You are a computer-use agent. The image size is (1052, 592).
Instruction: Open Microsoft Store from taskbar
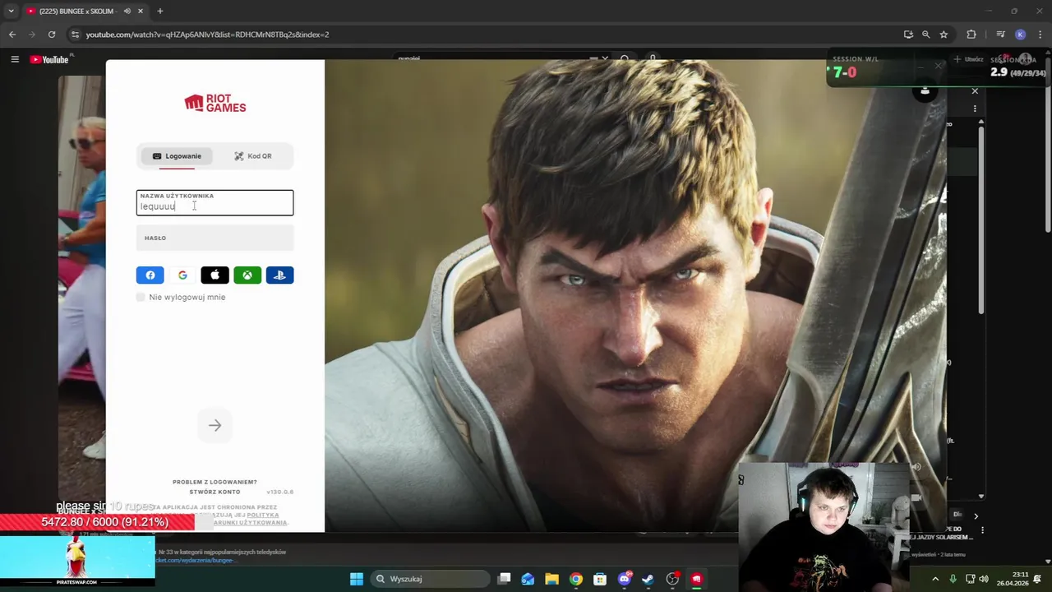(x=600, y=579)
